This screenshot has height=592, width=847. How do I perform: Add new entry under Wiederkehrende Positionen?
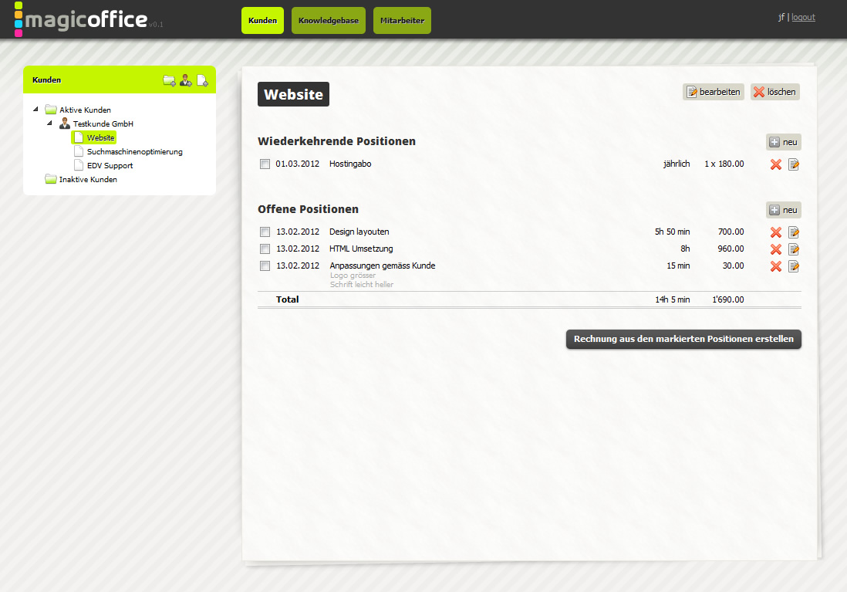[x=783, y=142]
